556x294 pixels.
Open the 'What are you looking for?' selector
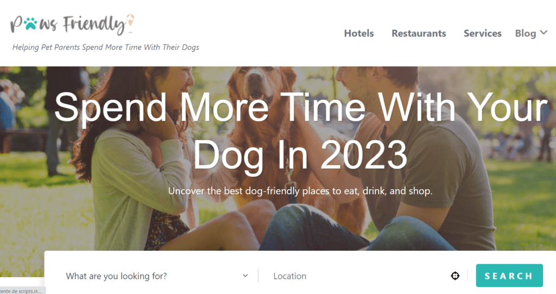click(x=157, y=276)
